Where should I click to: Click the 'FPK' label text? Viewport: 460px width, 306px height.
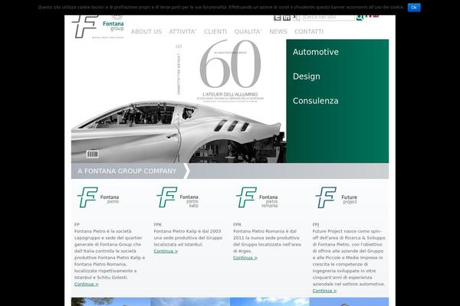click(x=158, y=225)
